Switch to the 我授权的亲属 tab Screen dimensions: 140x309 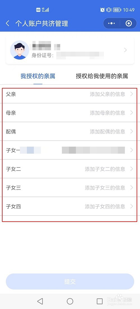(38, 76)
